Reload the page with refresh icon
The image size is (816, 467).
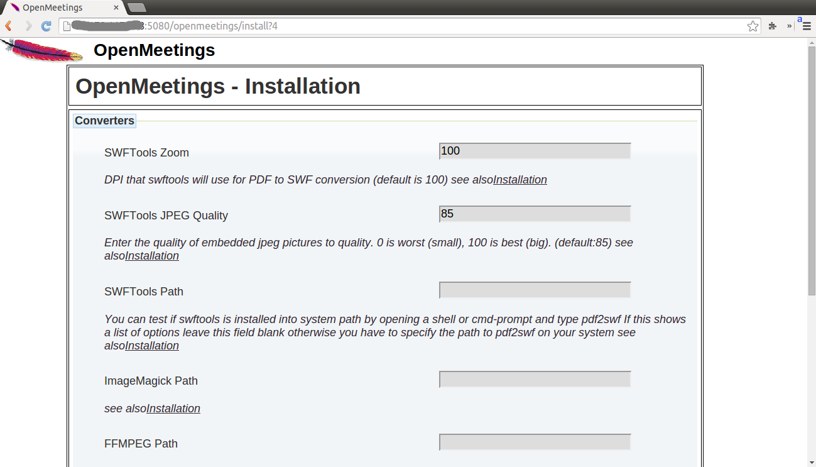46,26
